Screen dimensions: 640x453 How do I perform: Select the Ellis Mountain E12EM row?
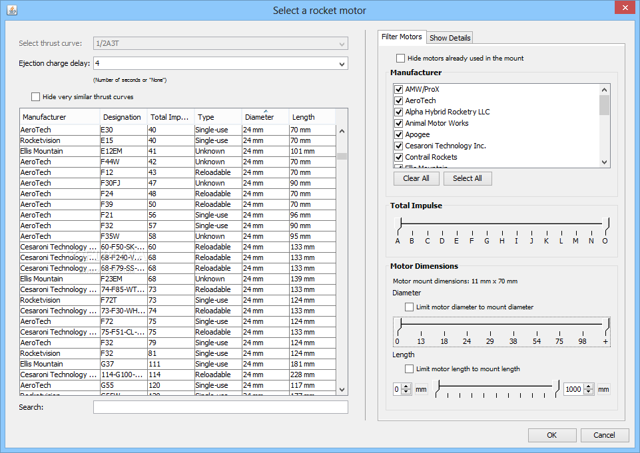178,151
